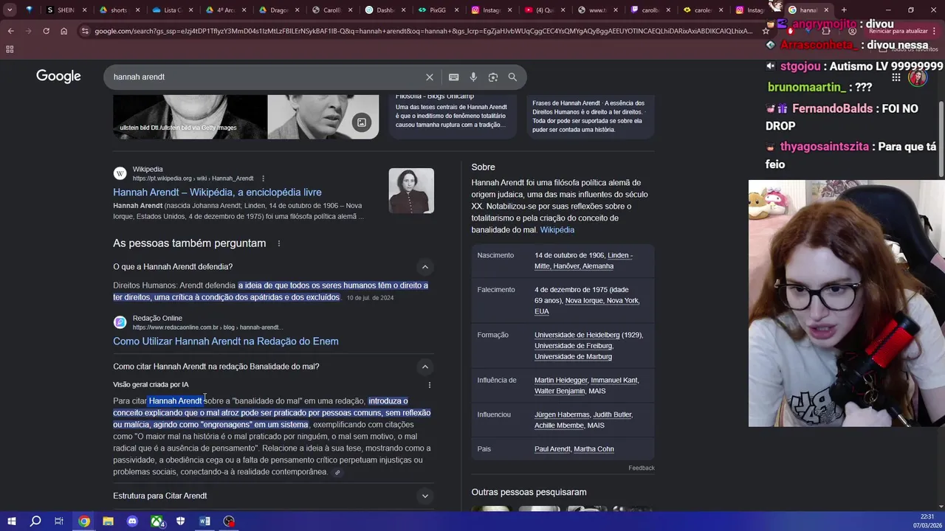Viewport: 945px width, 531px height.
Task: Open Windows Security from the taskbar
Action: 181,521
